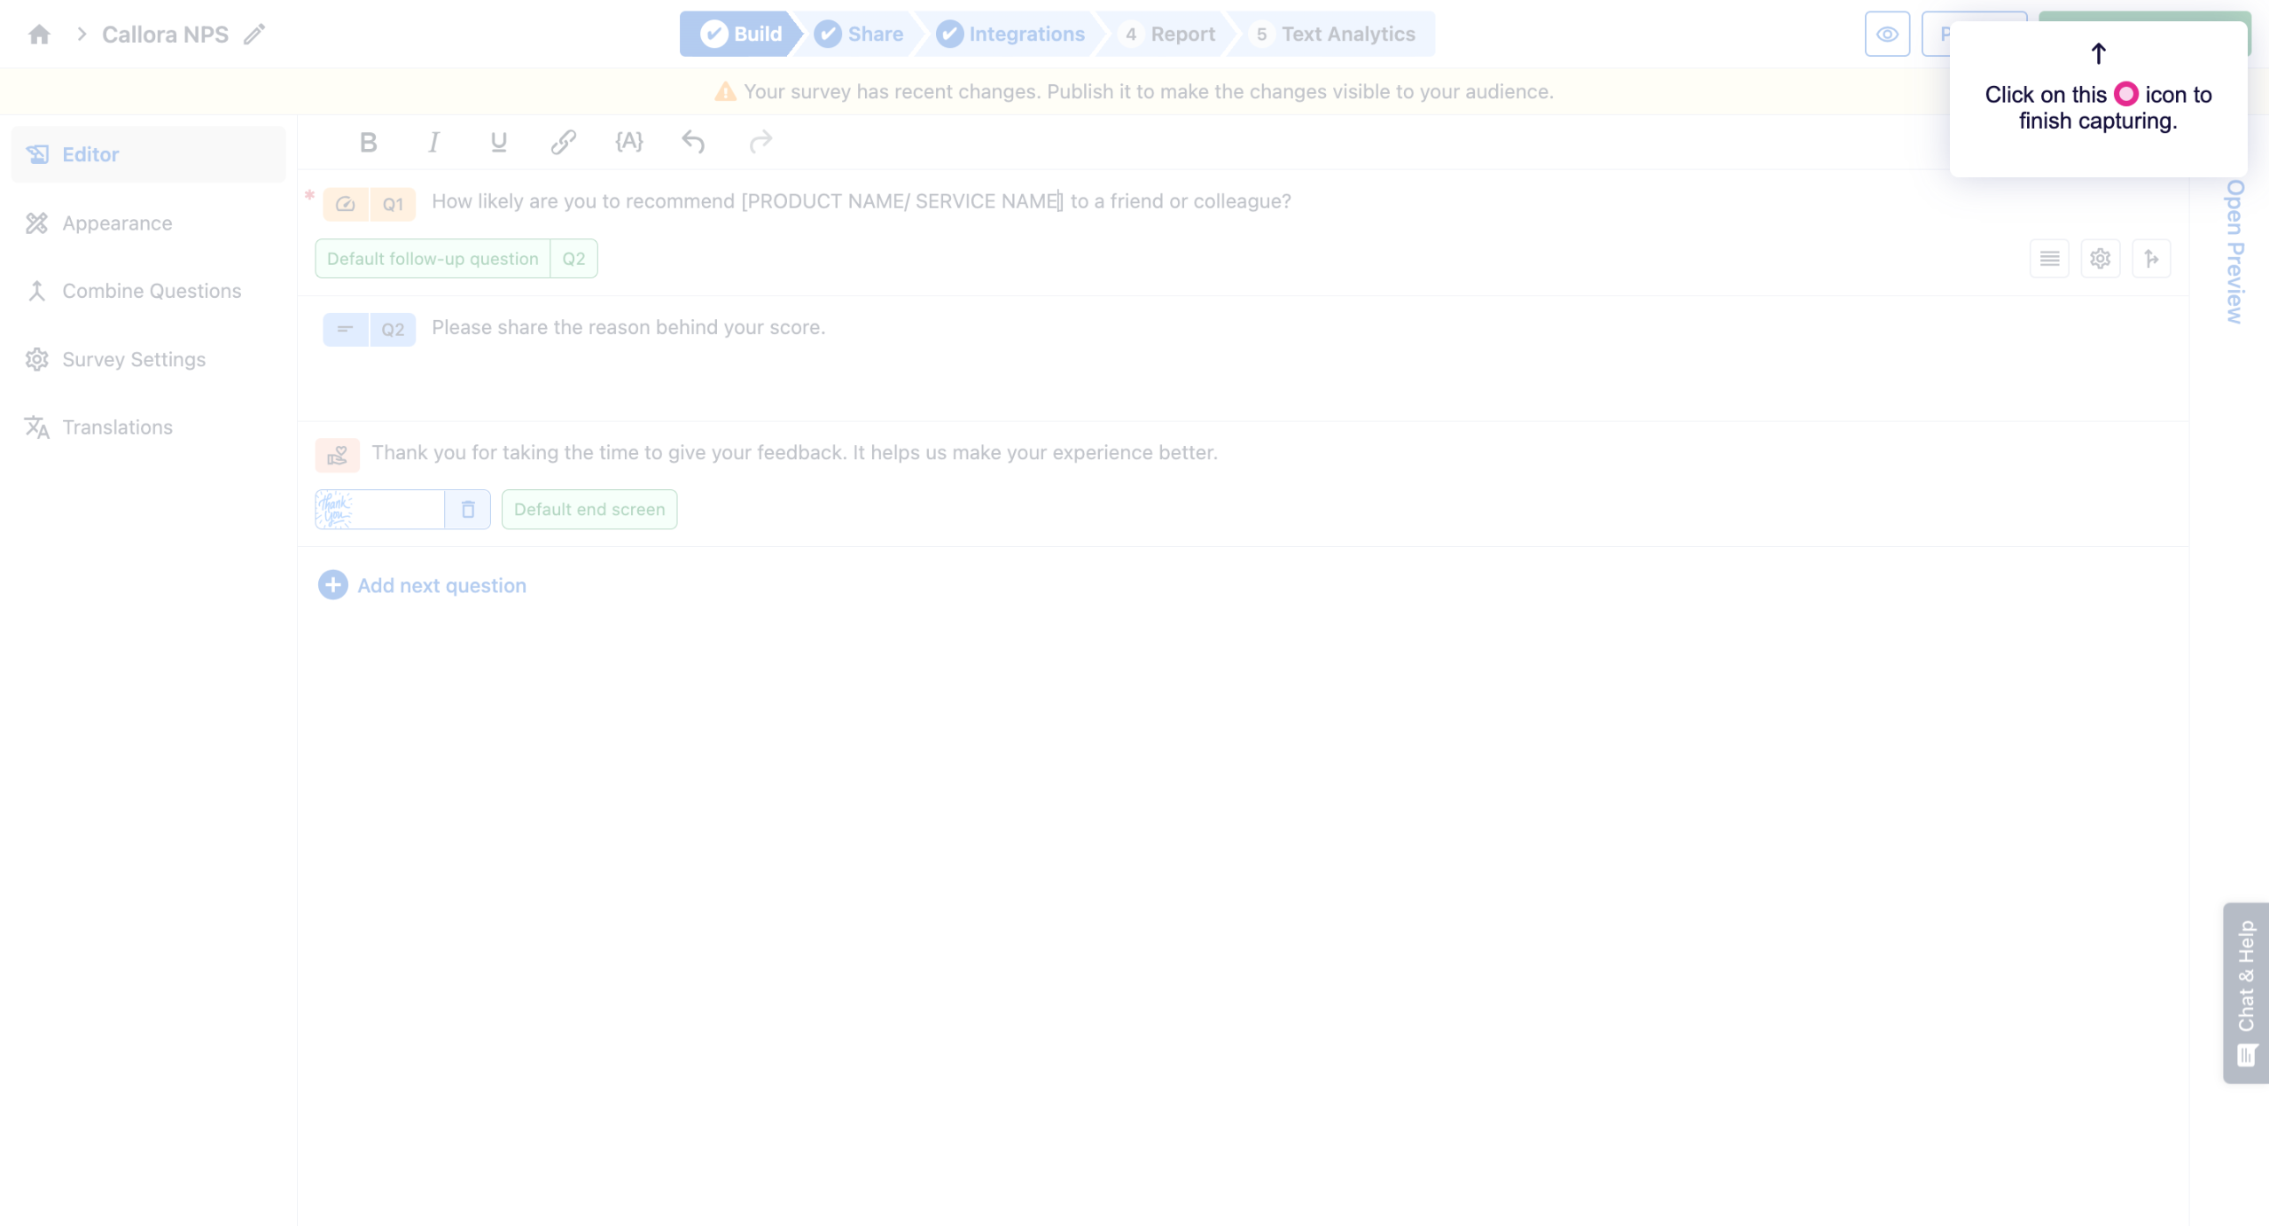This screenshot has height=1226, width=2269.
Task: Open Q1 skip logic branch icon
Action: (2151, 259)
